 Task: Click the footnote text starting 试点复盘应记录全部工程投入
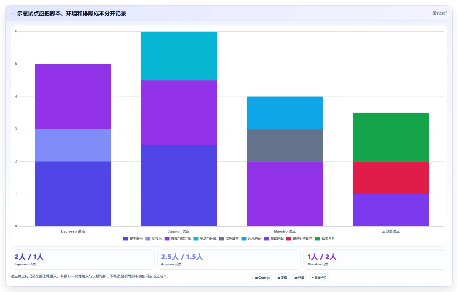pos(90,276)
